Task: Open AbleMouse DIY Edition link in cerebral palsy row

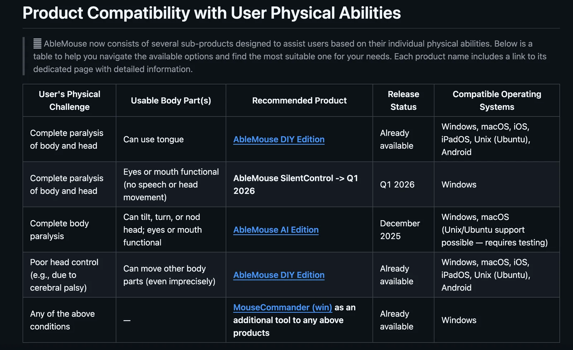Action: click(279, 275)
